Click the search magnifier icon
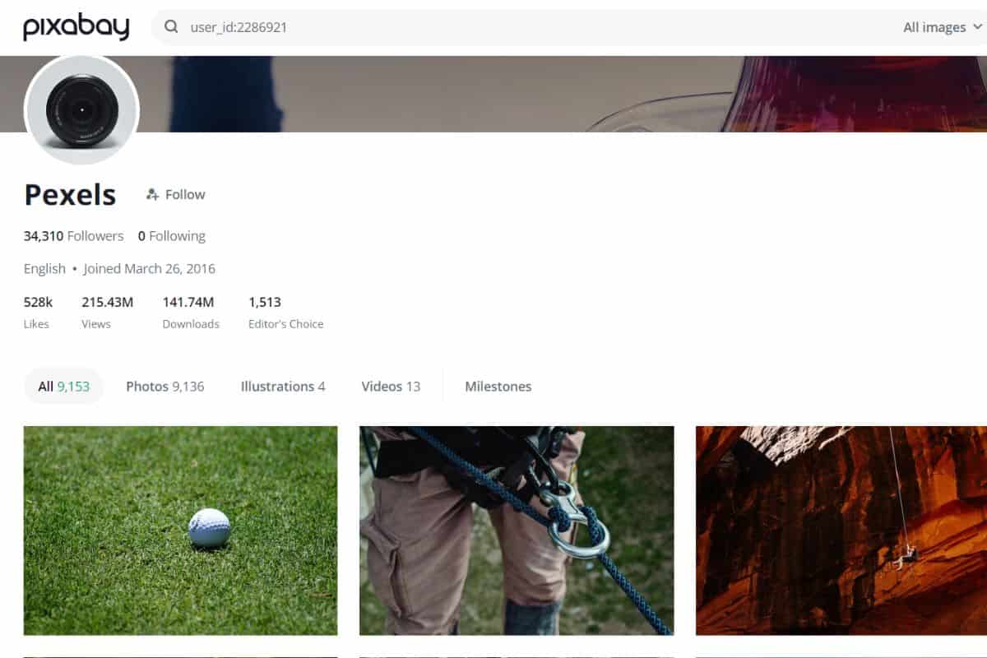The width and height of the screenshot is (987, 658). 171,27
